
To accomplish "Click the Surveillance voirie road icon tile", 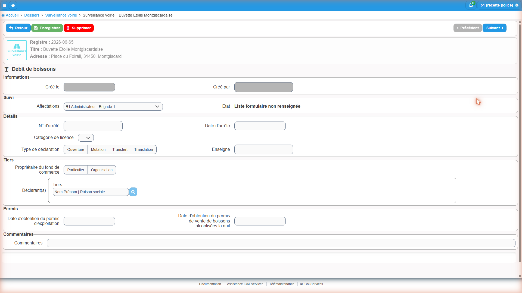I will tap(17, 50).
